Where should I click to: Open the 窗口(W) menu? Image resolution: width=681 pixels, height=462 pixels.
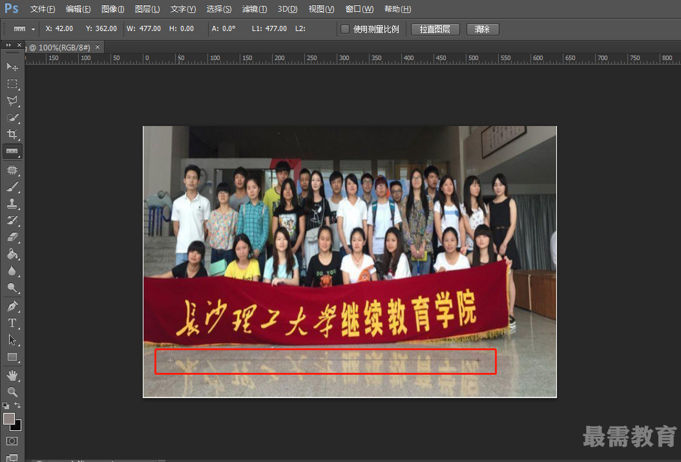click(360, 9)
